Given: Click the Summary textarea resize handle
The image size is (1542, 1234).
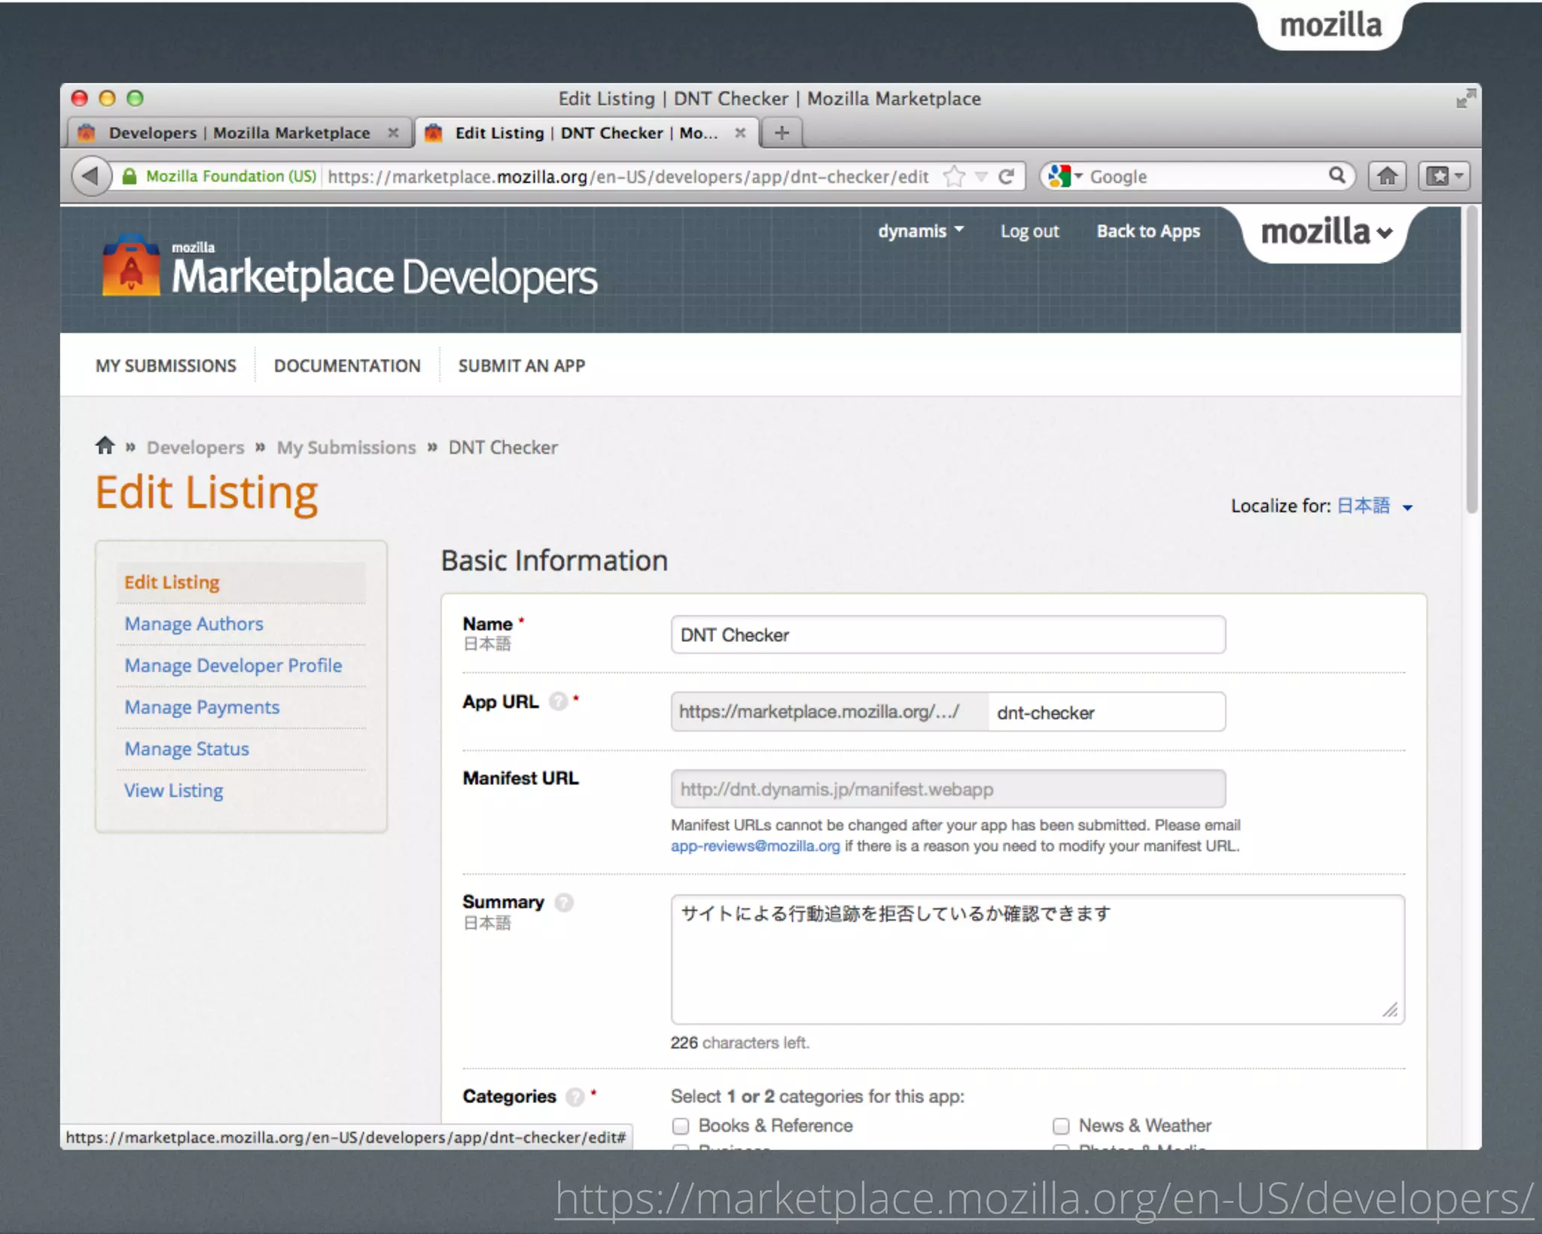Looking at the screenshot, I should click(x=1390, y=1009).
